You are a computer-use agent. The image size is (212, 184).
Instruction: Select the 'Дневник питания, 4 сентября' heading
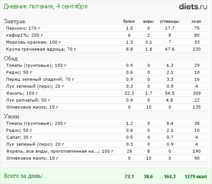(x=45, y=7)
